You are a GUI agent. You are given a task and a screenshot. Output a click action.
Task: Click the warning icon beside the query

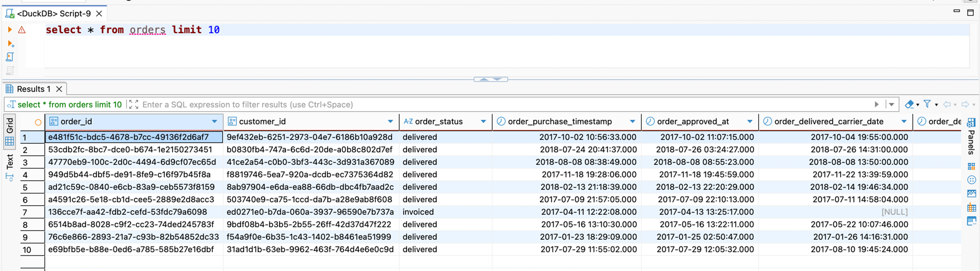coord(22,30)
